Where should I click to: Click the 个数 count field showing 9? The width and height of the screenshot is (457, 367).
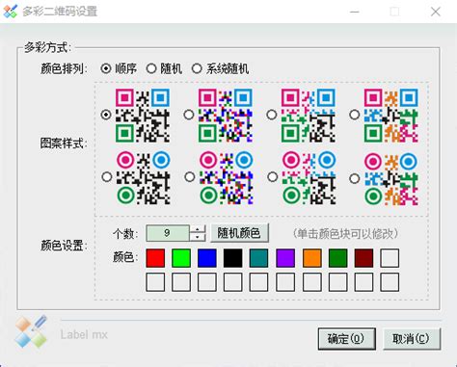[168, 233]
